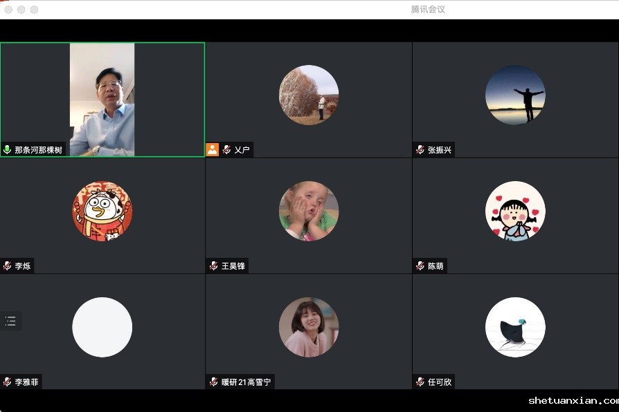Click the muted microphone icon for 王昊锋
619x412 pixels.
point(214,265)
